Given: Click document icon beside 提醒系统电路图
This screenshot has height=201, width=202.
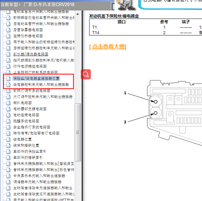Looking at the screenshot, I should pyautogui.click(x=8, y=121).
